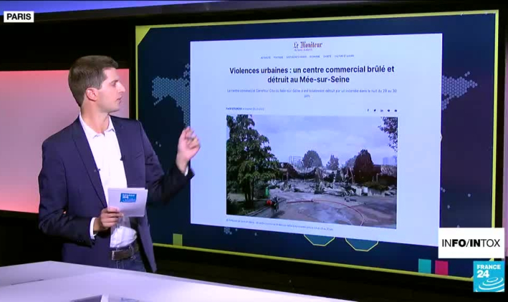Image resolution: width=508 pixels, height=302 pixels.
Task: Click the PARIS location label
Action: coord(19,17)
